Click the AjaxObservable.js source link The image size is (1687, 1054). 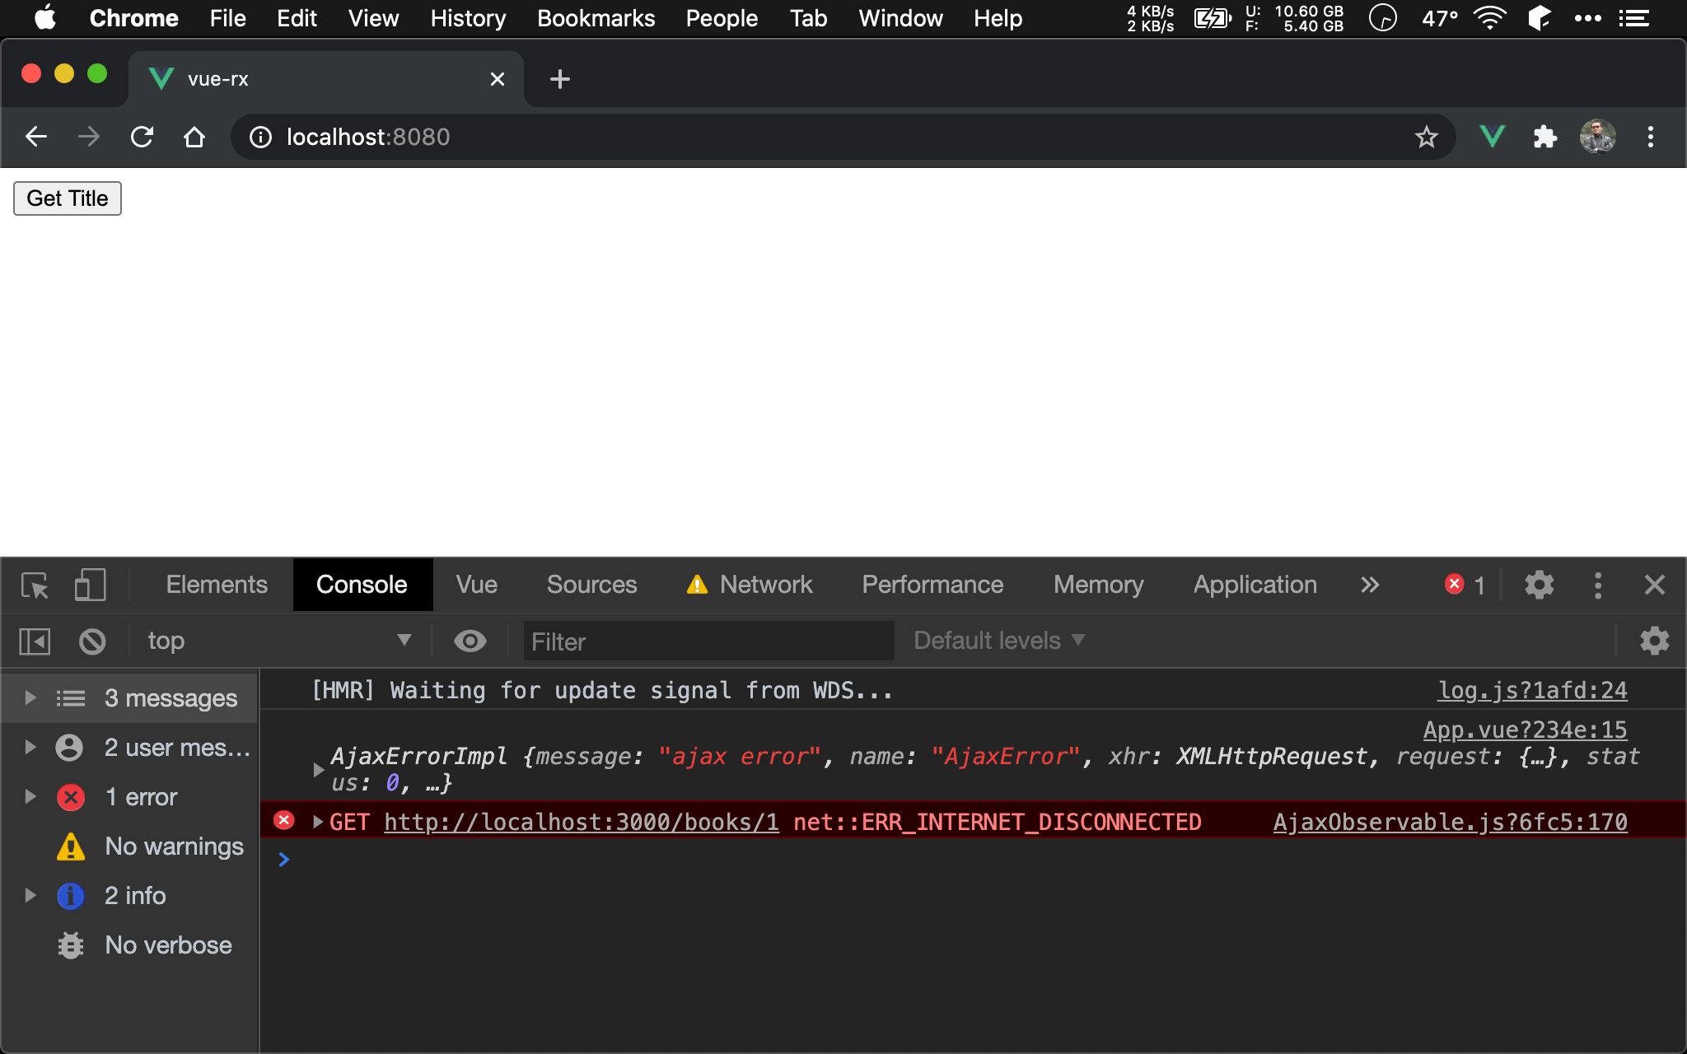(1449, 821)
